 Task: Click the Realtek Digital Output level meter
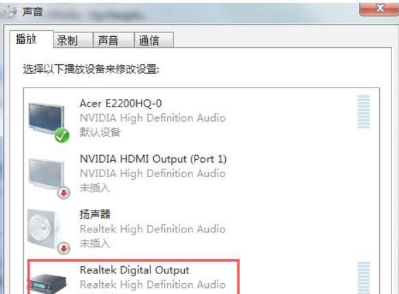pyautogui.click(x=363, y=278)
